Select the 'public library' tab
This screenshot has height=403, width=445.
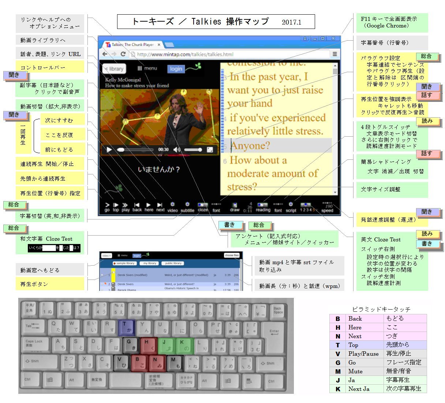(x=173, y=263)
